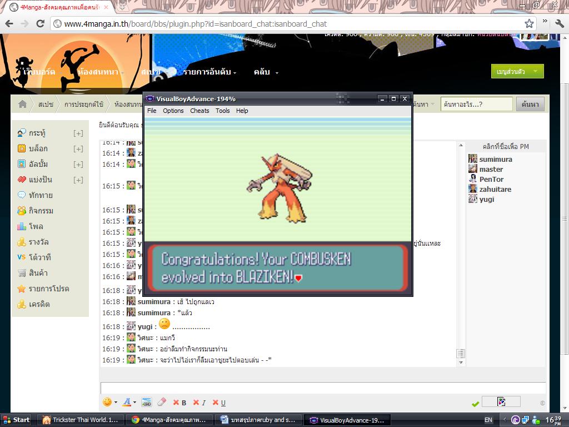569x427 pixels.
Task: Toggle italic I in chat toolbar
Action: (199, 403)
